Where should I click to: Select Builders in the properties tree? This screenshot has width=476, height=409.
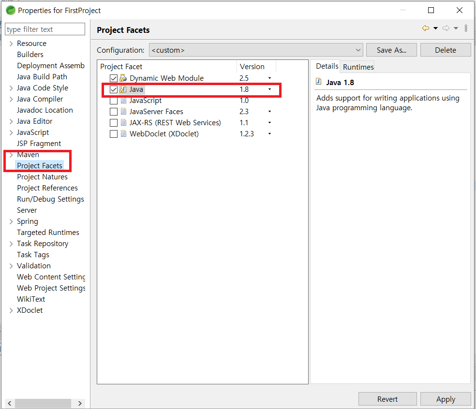(x=30, y=55)
